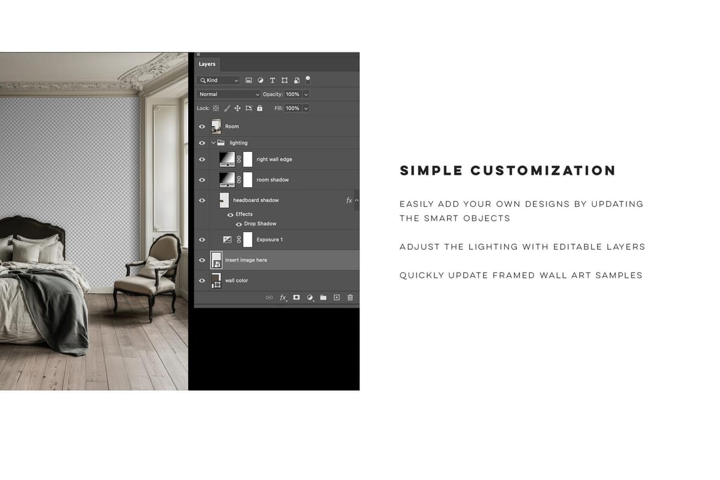Filter layers by adjustment layer icon
720x480 pixels.
point(260,81)
